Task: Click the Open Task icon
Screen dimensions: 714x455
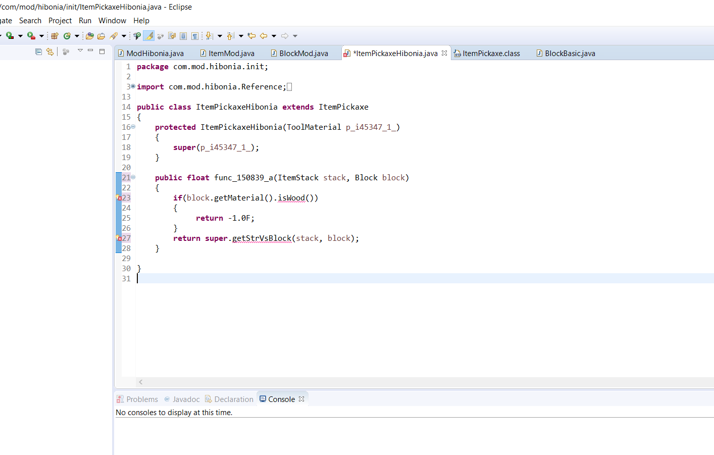Action: 101,36
